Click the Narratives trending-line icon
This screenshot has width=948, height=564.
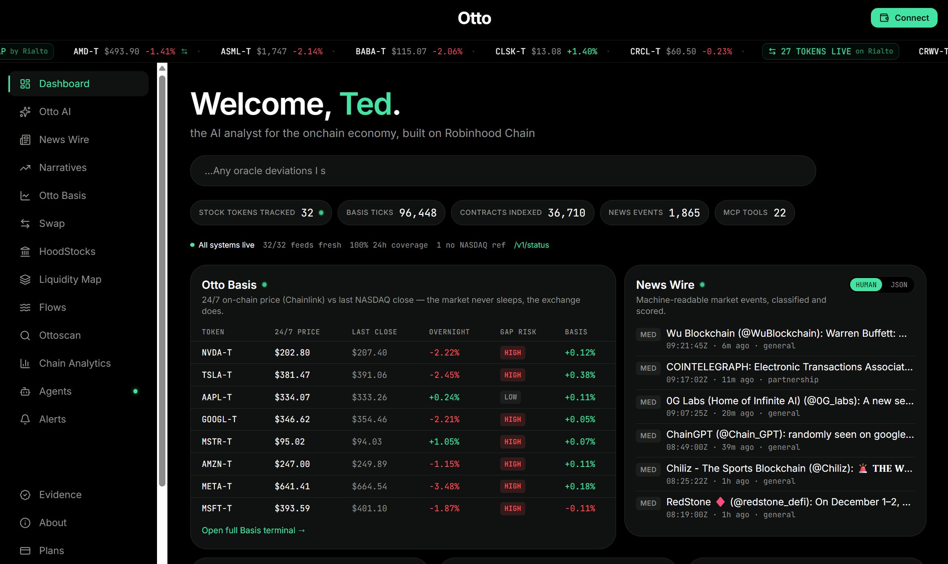pyautogui.click(x=25, y=168)
